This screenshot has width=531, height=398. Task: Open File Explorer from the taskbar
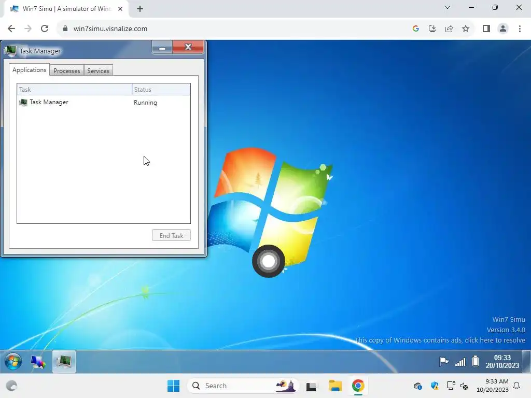click(x=336, y=386)
